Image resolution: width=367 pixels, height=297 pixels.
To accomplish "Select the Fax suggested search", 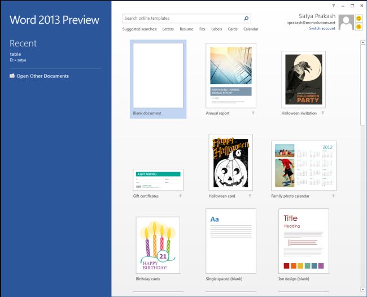I will [x=202, y=29].
